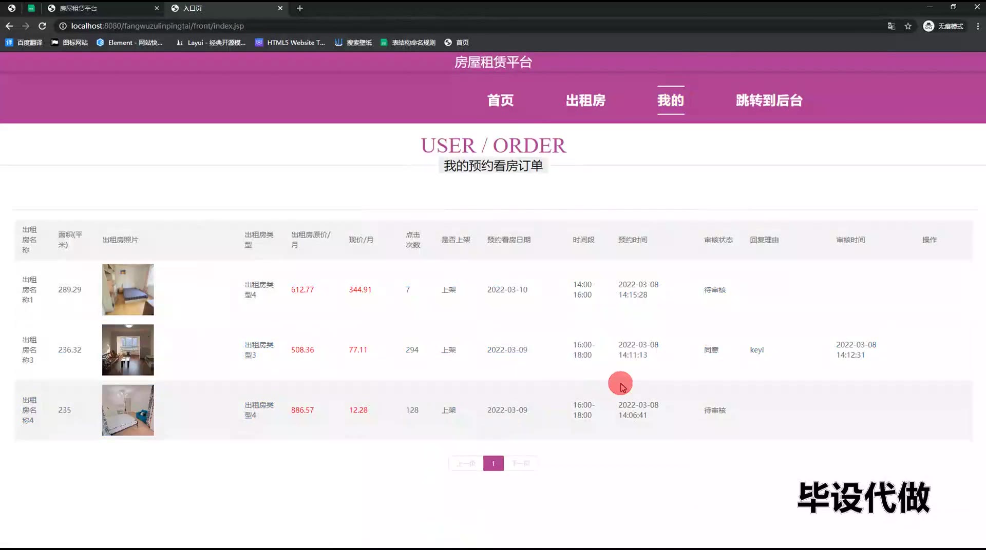Go to the 出租房 navigation item
986x550 pixels.
(585, 101)
